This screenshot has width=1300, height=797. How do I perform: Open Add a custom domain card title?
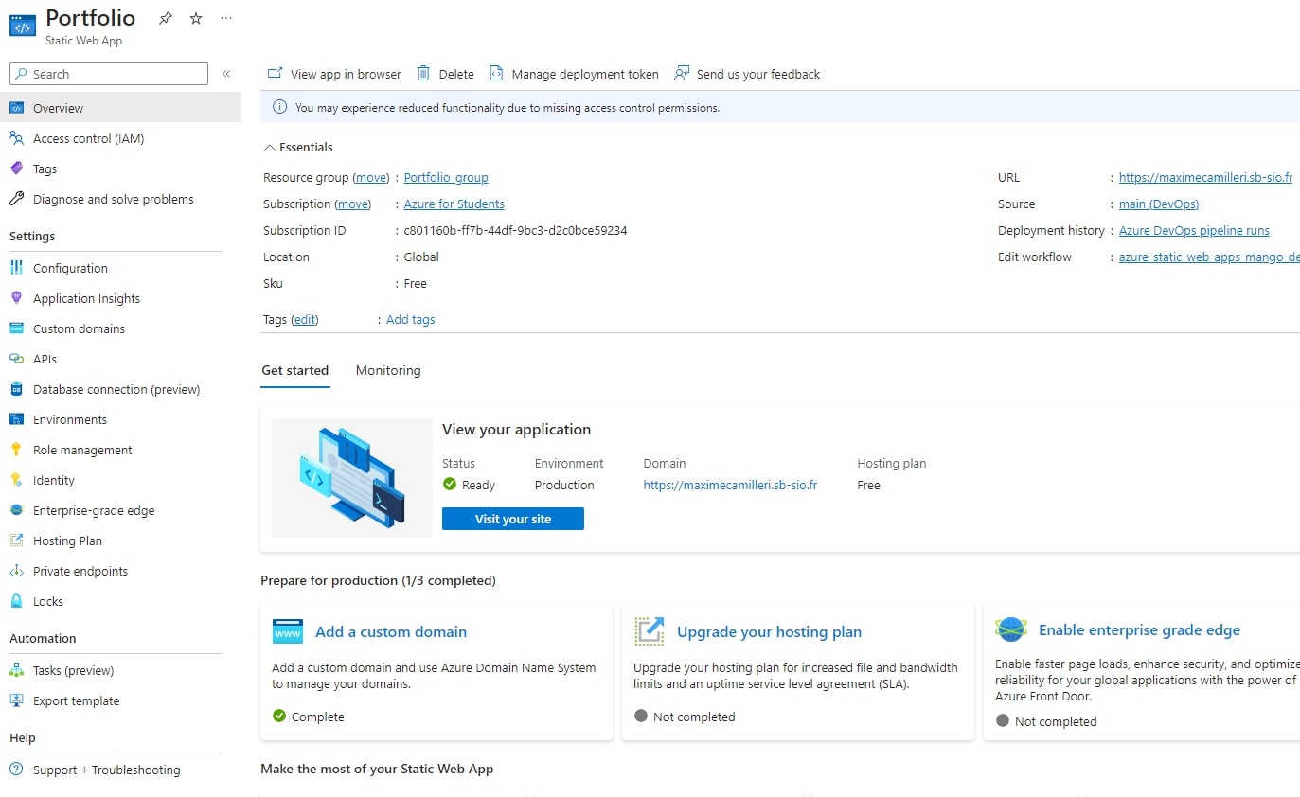[x=391, y=632]
